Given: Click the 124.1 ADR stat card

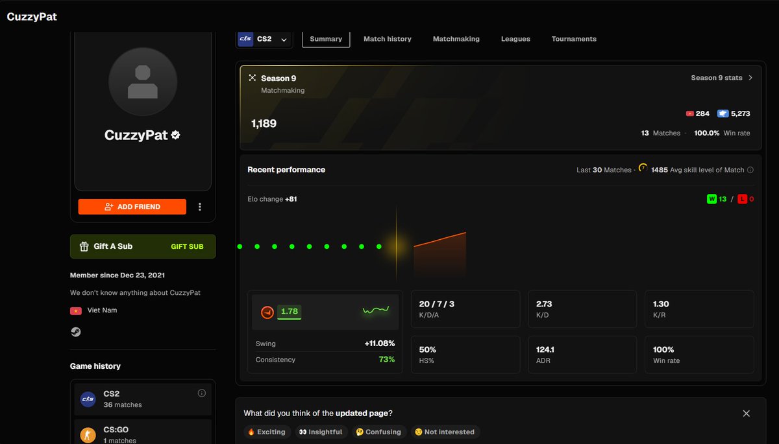Looking at the screenshot, I should [582, 355].
